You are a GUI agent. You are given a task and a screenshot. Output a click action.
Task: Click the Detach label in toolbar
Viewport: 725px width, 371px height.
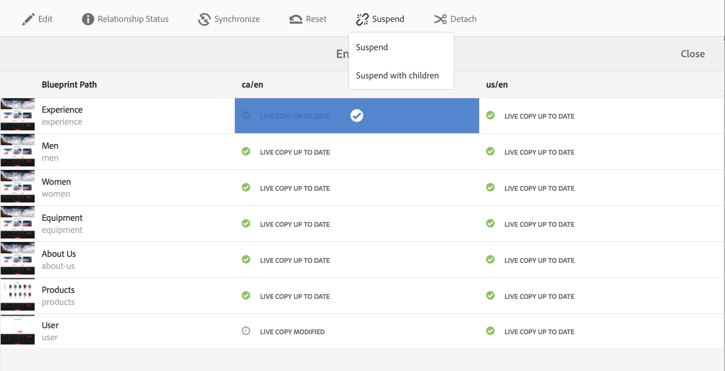(x=463, y=19)
